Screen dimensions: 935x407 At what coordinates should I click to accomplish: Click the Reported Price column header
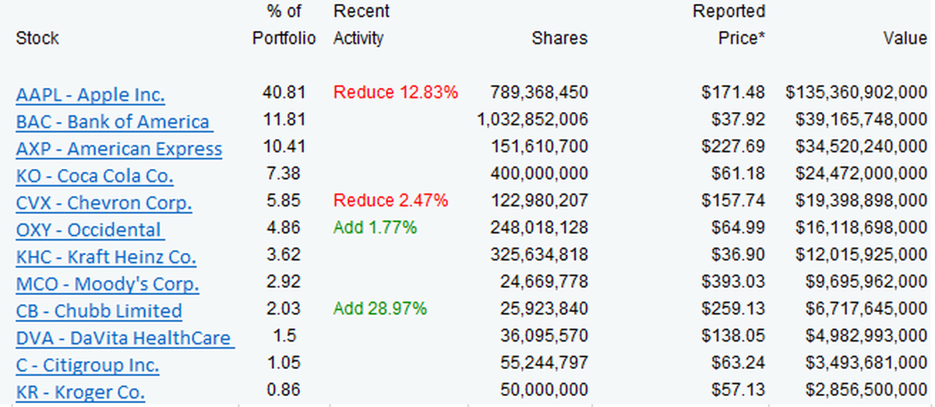click(729, 25)
